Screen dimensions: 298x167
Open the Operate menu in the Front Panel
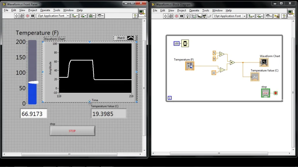tap(45, 10)
